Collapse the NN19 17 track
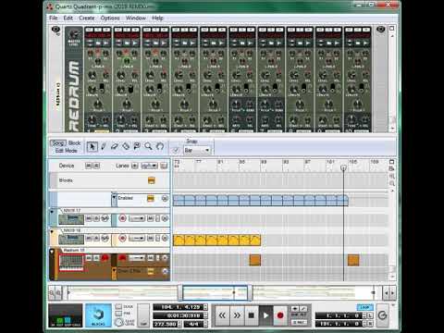 [x=52, y=212]
